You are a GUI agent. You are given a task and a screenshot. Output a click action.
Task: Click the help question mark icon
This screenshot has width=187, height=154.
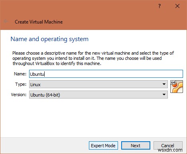click(159, 6)
